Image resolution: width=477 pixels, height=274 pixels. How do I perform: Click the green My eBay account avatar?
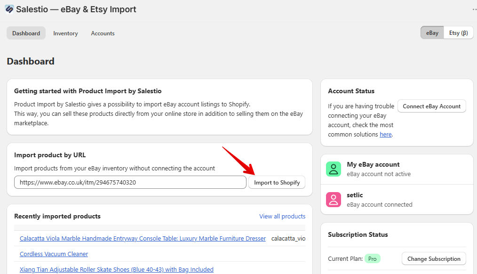334,169
